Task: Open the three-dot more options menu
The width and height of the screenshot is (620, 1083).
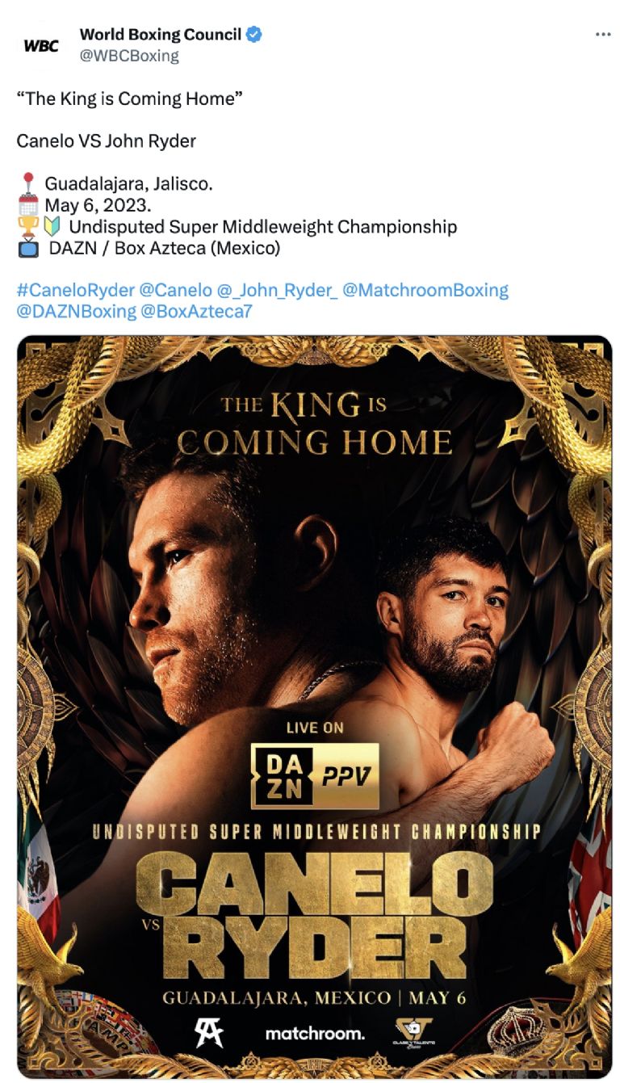Action: (x=602, y=35)
